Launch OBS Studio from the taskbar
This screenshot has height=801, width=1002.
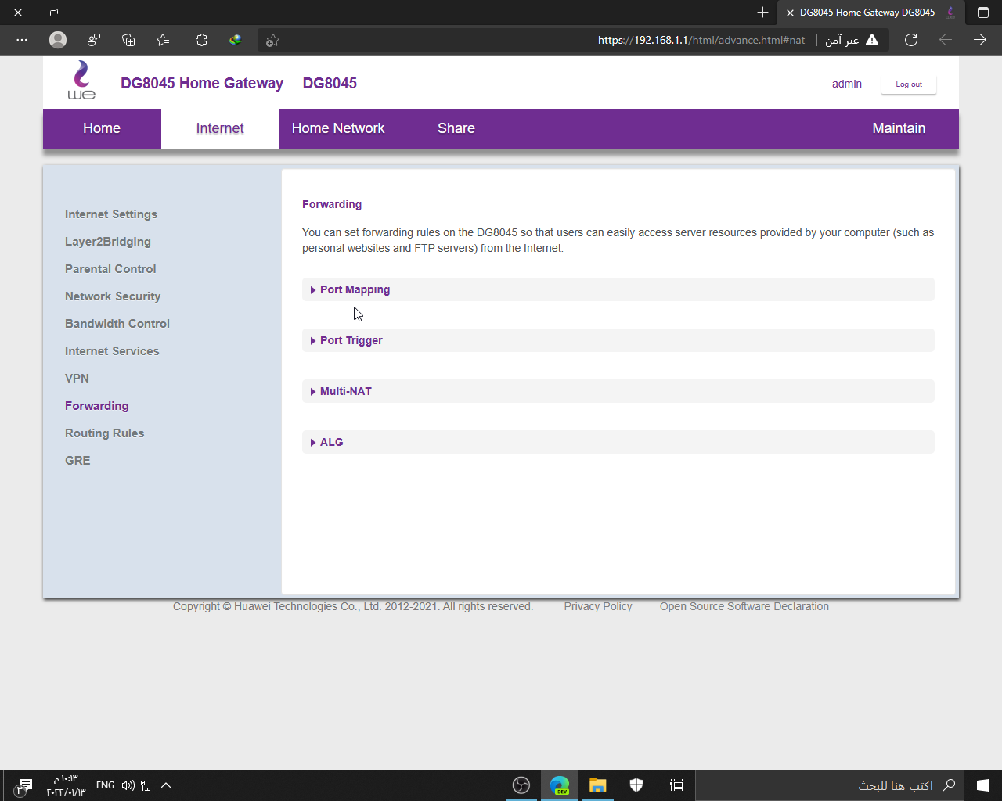pos(521,785)
